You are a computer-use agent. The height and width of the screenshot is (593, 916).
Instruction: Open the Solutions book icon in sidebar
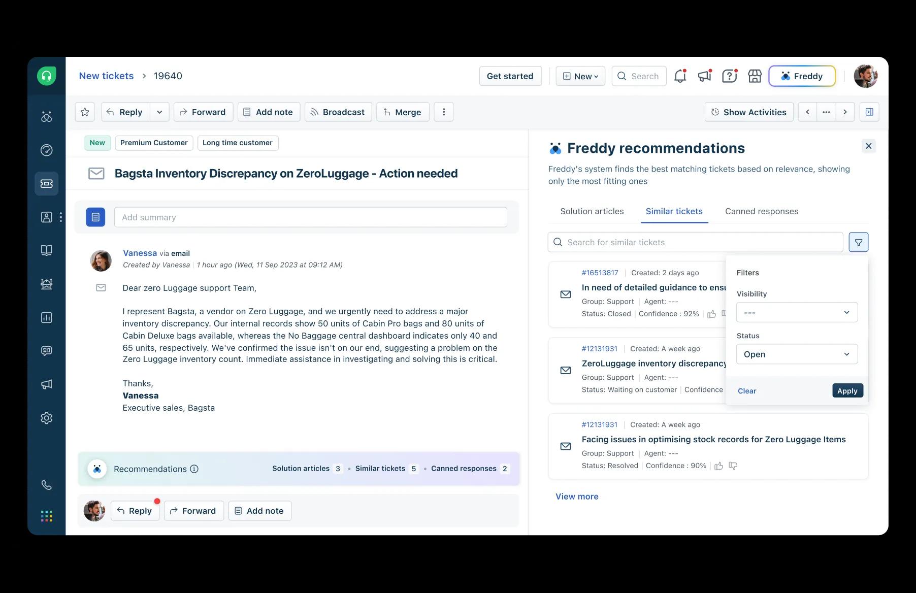coord(46,250)
